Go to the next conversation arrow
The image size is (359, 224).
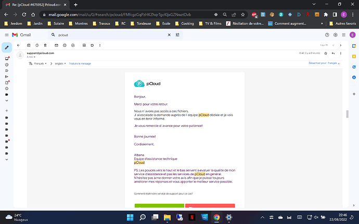point(341,45)
